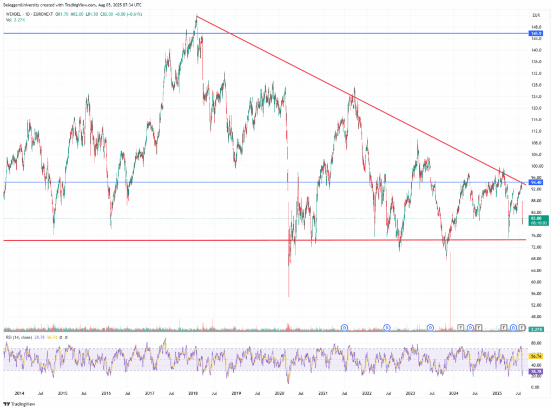This screenshot has height=410, width=554.
Task: Click the 132.0 price axis label
Action: pyautogui.click(x=536, y=74)
